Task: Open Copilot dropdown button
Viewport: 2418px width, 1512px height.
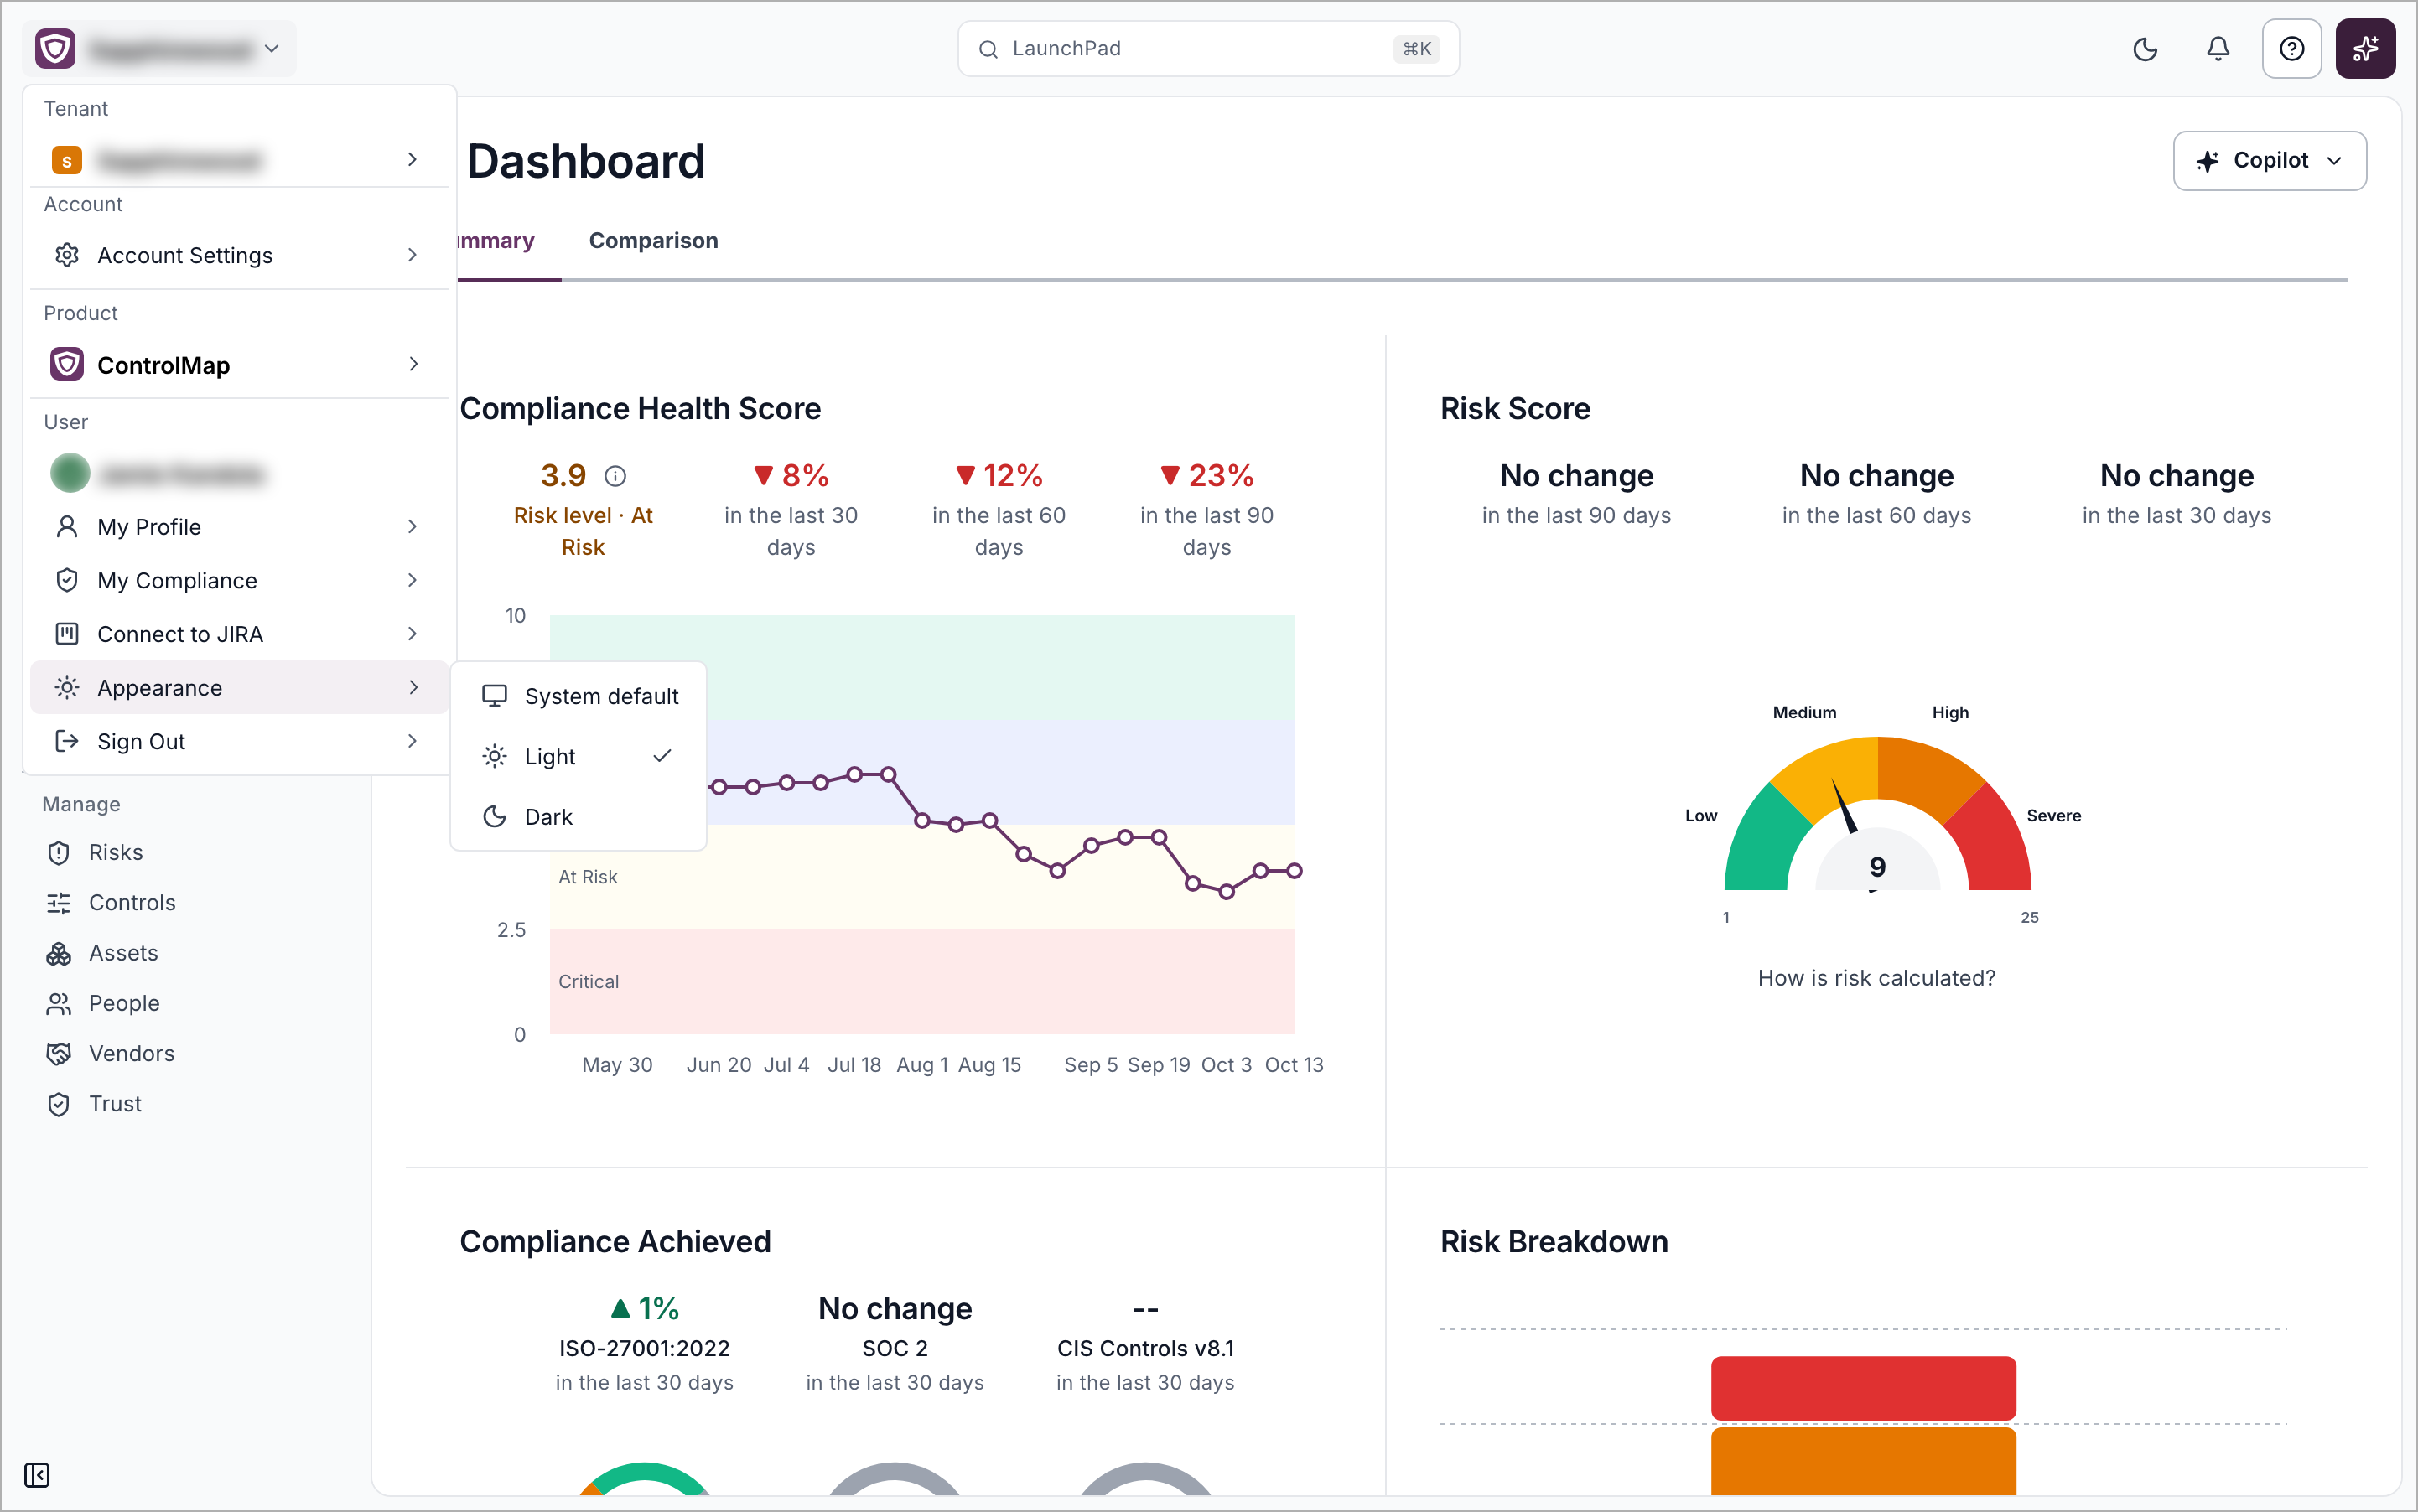Action: click(2269, 160)
